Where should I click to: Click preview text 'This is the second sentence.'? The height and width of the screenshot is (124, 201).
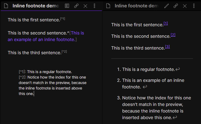pos(141,36)
